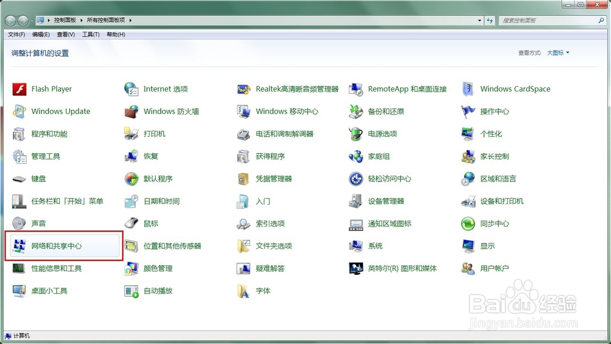Open the 文件夹选项 link
611x344 pixels.
(274, 246)
